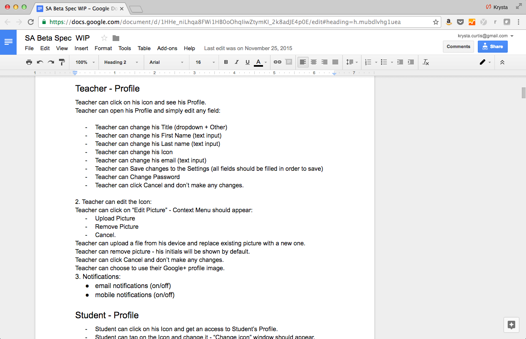Click the Undo arrow icon
526x339 pixels.
click(x=40, y=62)
